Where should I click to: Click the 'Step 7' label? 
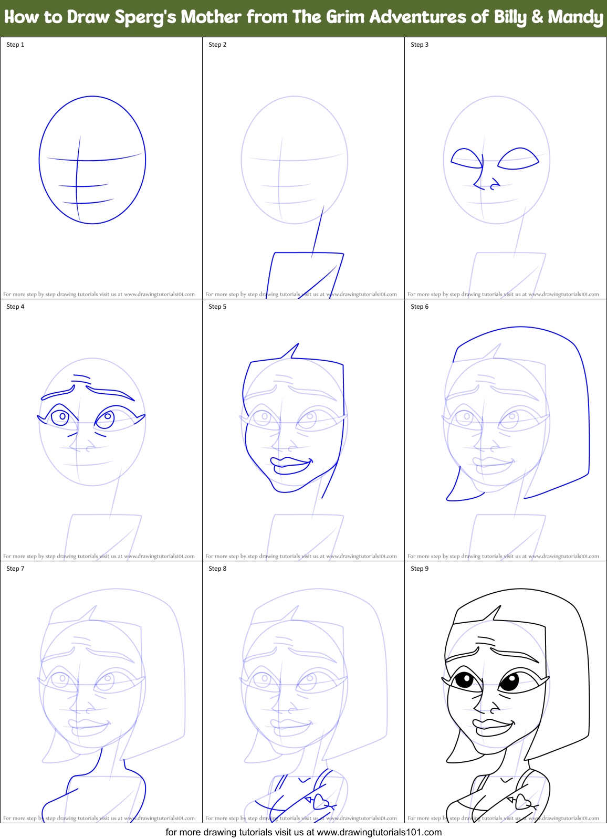pyautogui.click(x=15, y=569)
